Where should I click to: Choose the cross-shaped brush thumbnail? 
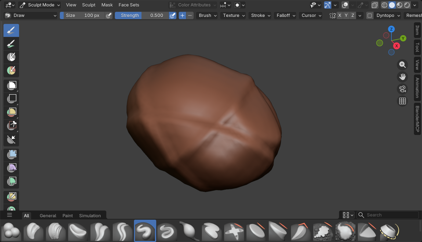[234, 231]
